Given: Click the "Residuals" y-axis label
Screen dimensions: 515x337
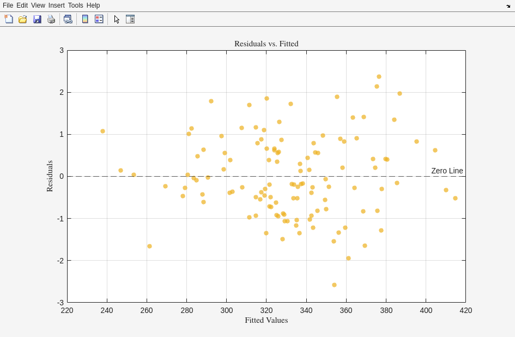Looking at the screenshot, I should coord(50,176).
